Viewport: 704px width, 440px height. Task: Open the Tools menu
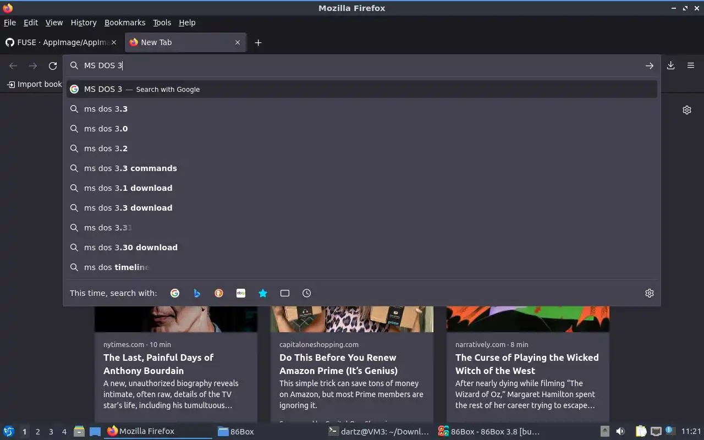162,23
